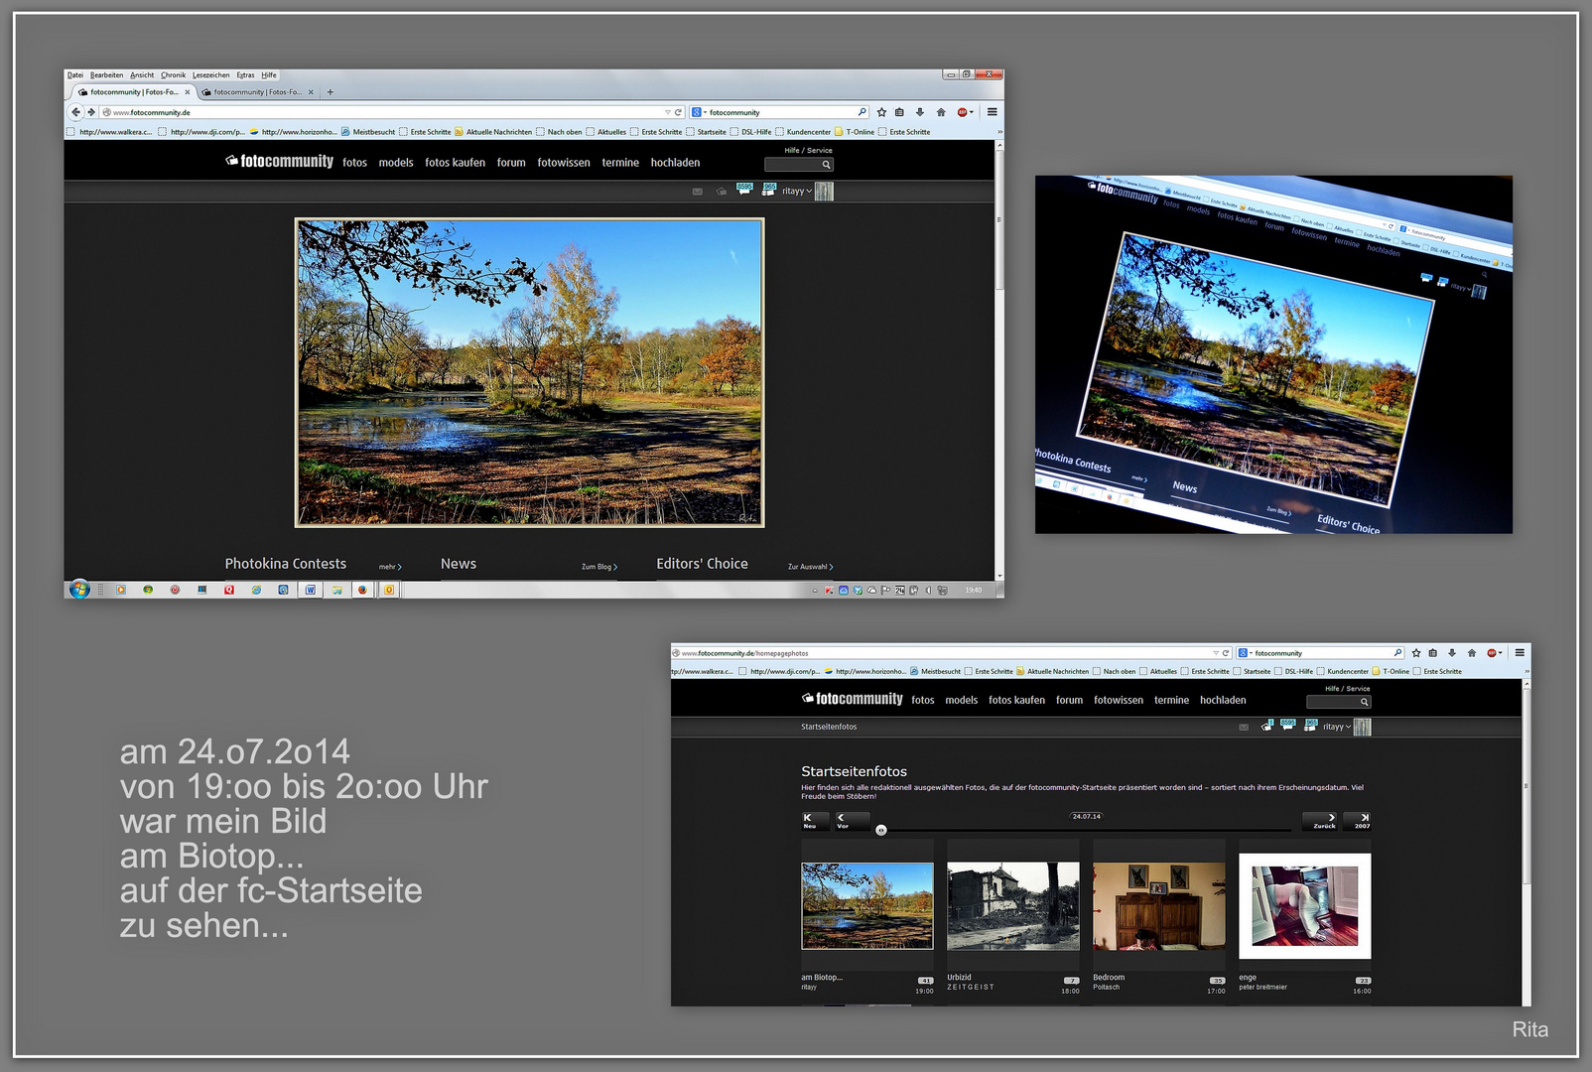Viewport: 1592px width, 1072px height.
Task: Click the fotocommunity logo in the top browser
Action: [279, 161]
